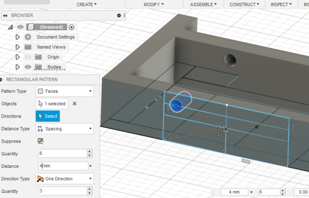Screen dimensions: 309x198
Task: Show the hidden Origin folder
Action: click(28, 57)
